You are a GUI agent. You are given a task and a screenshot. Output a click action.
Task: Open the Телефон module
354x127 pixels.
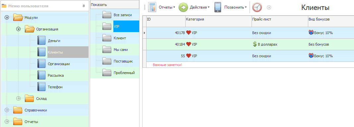point(55,87)
